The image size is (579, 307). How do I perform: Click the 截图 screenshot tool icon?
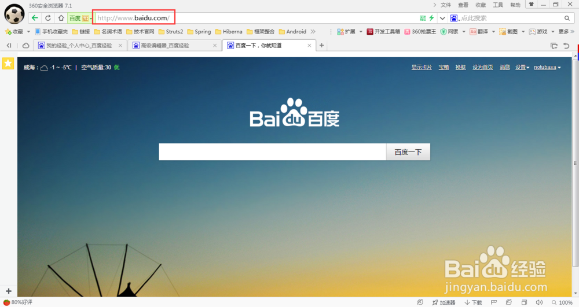click(x=502, y=32)
